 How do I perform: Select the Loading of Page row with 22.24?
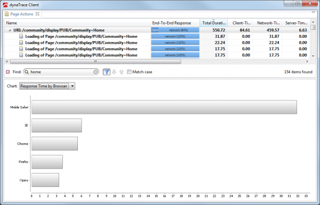[x=157, y=43]
